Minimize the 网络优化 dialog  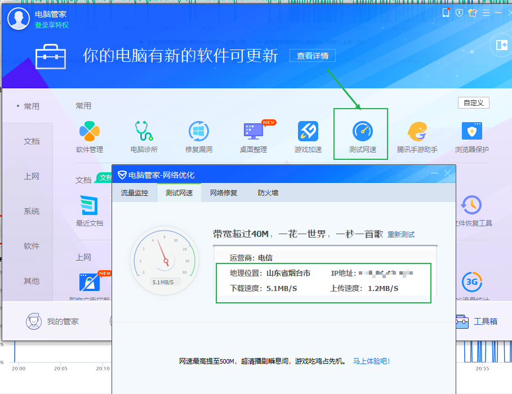435,173
